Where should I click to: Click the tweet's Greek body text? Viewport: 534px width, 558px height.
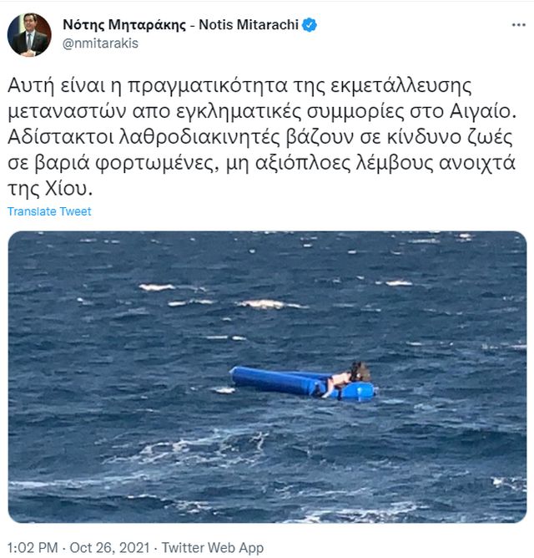pyautogui.click(x=262, y=137)
